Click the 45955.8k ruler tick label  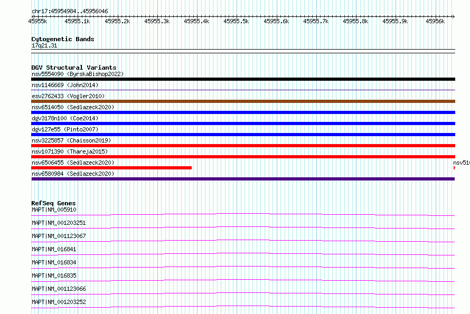(x=355, y=21)
